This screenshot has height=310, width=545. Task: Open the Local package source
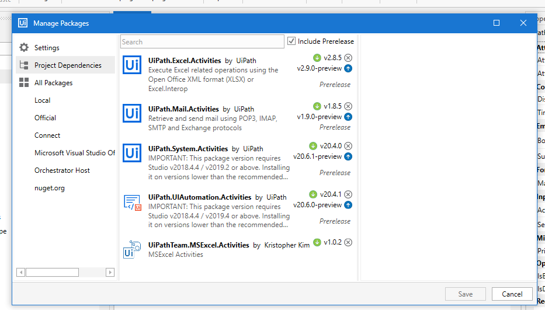click(43, 100)
